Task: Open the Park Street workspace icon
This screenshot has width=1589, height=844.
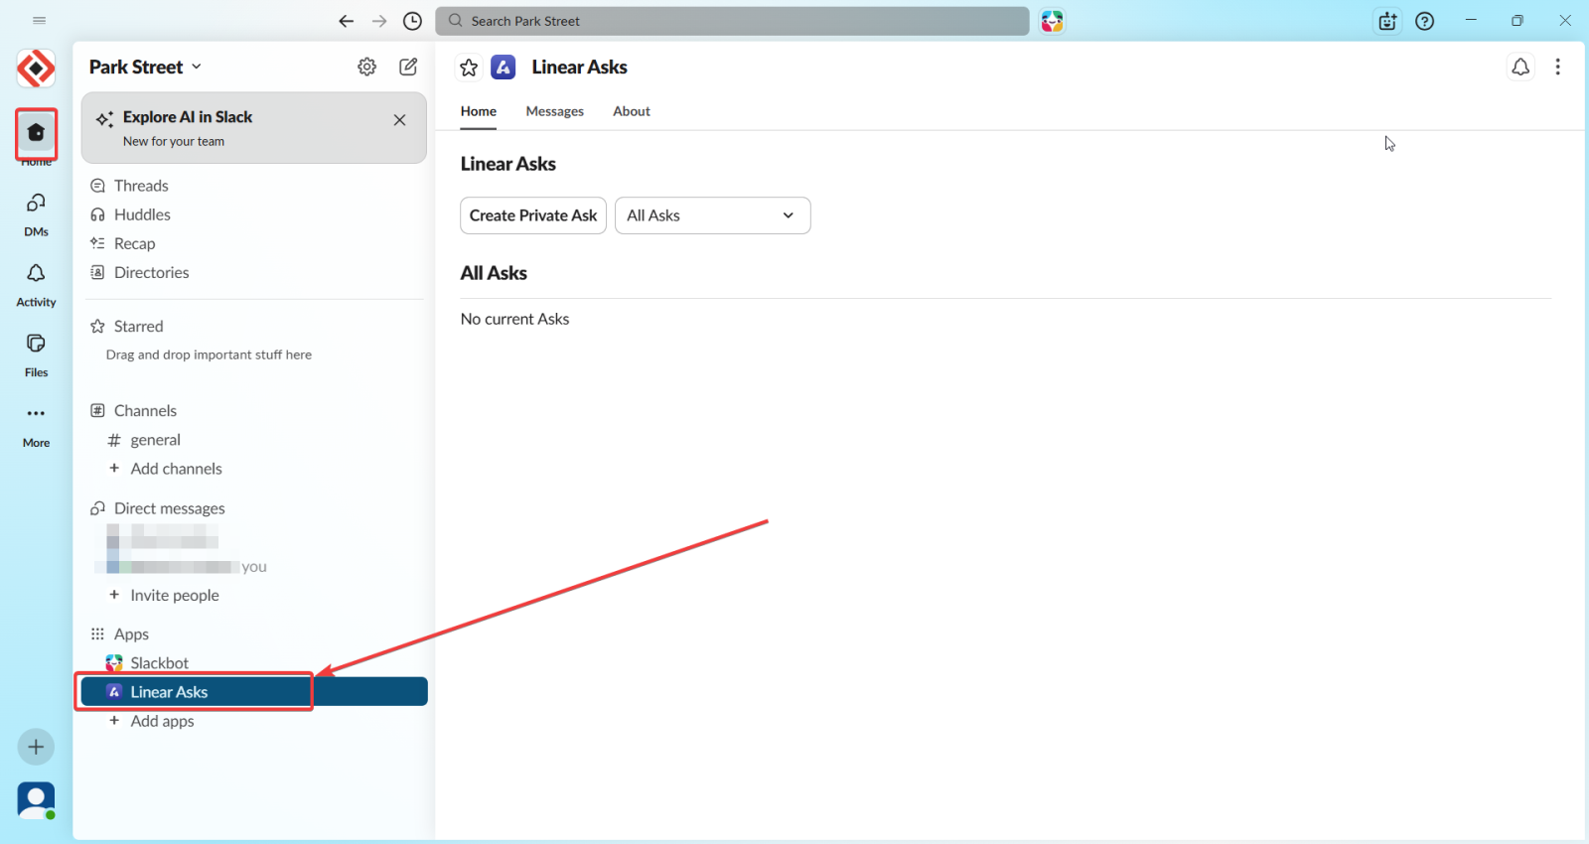Action: pos(36,69)
